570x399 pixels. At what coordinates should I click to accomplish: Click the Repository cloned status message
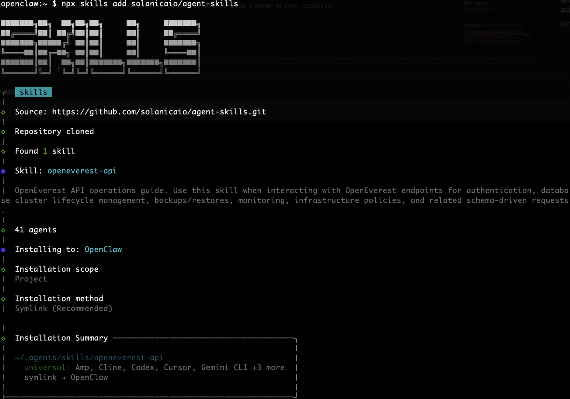point(54,131)
